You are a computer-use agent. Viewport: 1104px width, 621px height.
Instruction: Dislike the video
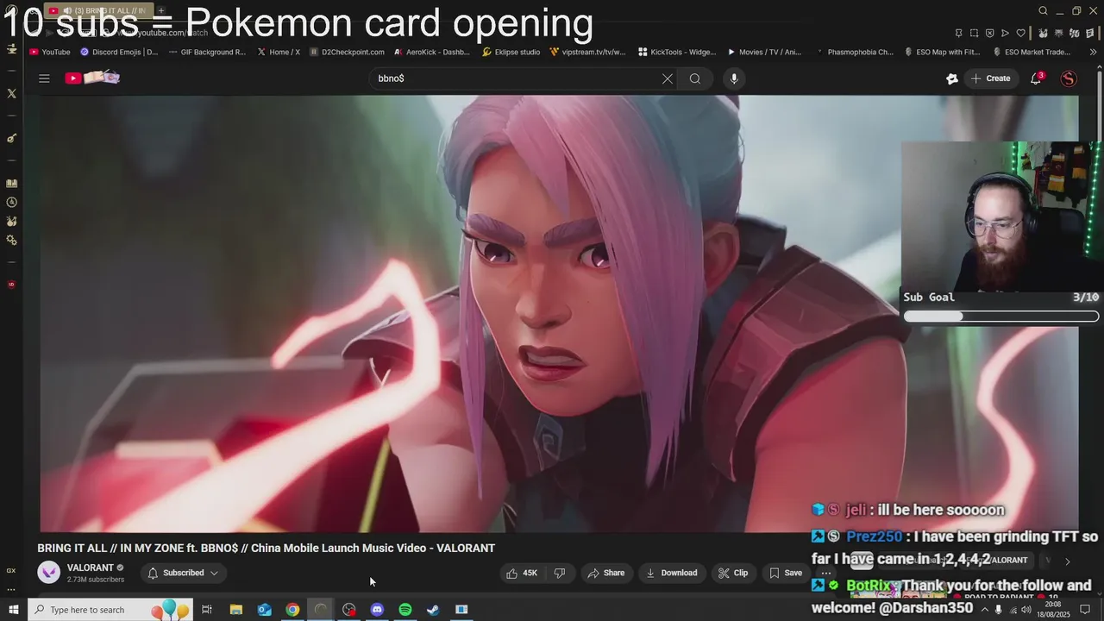(560, 573)
